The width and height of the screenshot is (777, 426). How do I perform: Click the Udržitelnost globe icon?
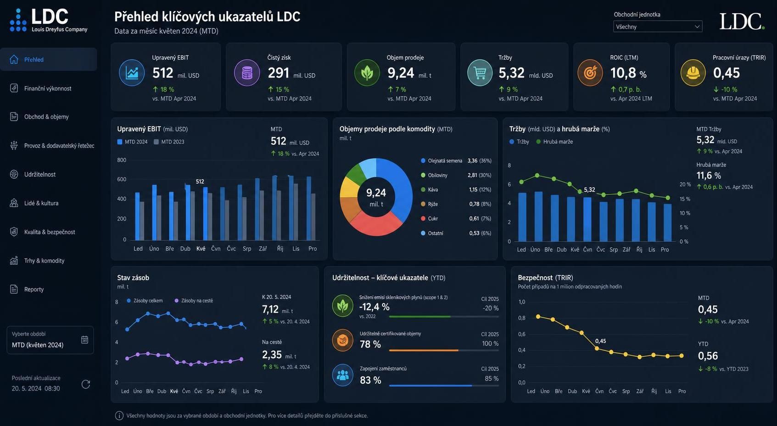tap(14, 174)
